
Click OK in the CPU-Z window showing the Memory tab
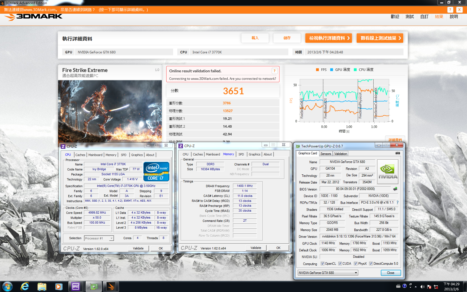278,248
